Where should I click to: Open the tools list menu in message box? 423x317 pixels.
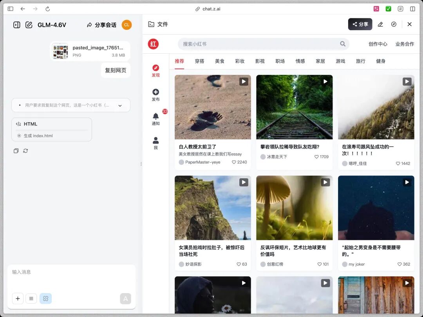[x=31, y=299]
